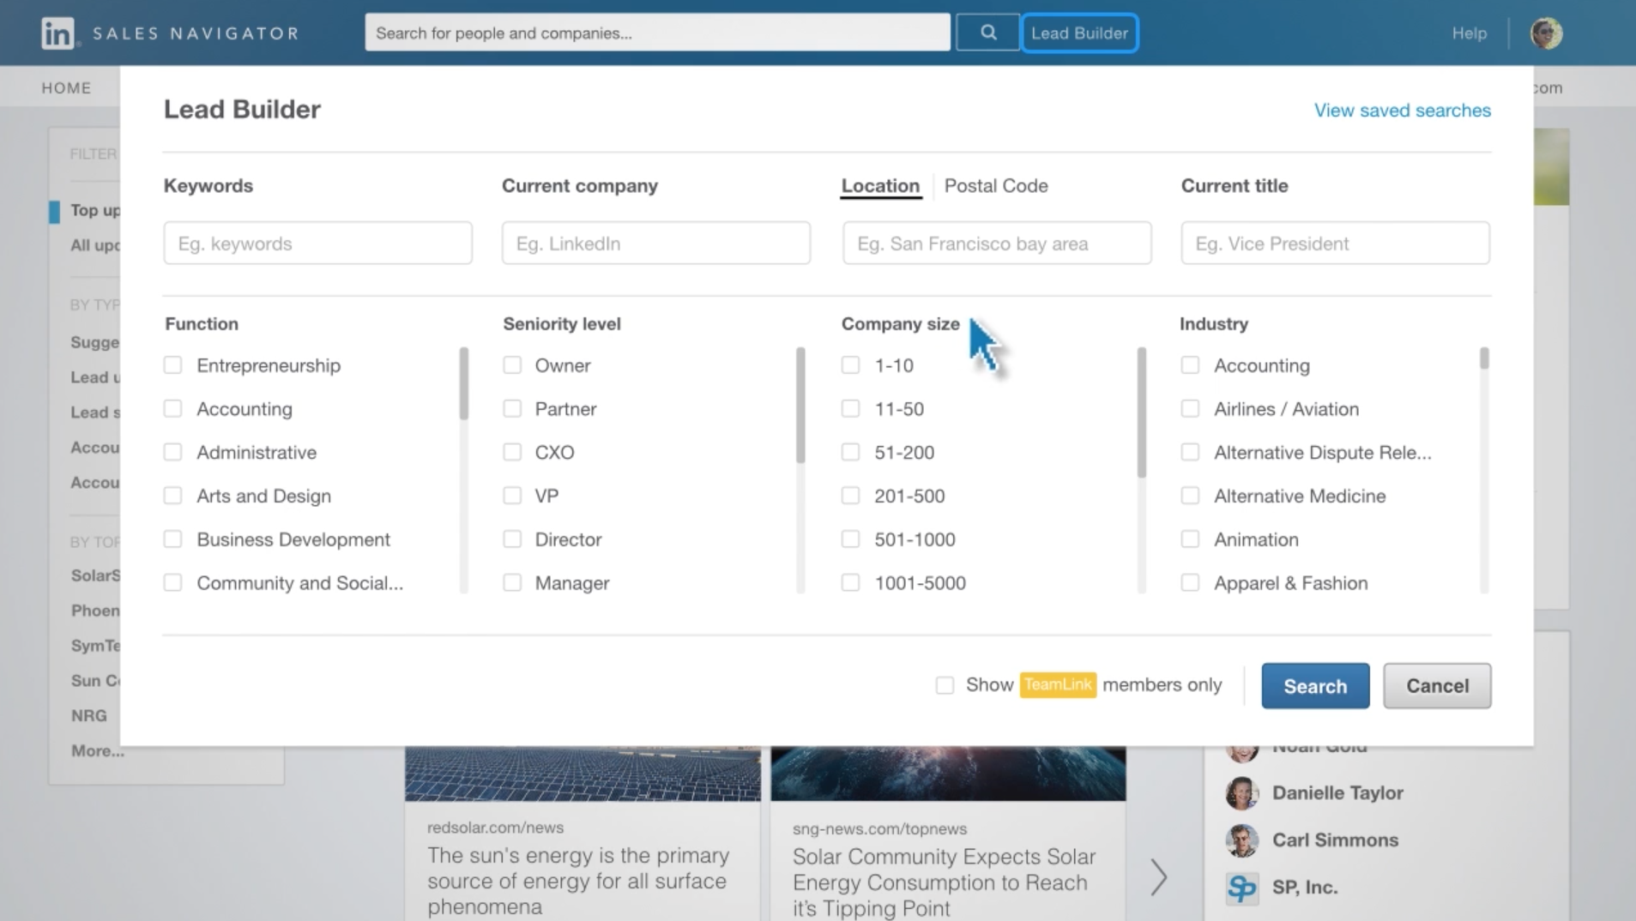Open the HOME menu item

[x=66, y=87]
